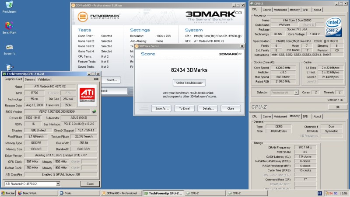The image size is (350, 197).
Task: Click Online ResultBrowser button
Action: pyautogui.click(x=189, y=83)
